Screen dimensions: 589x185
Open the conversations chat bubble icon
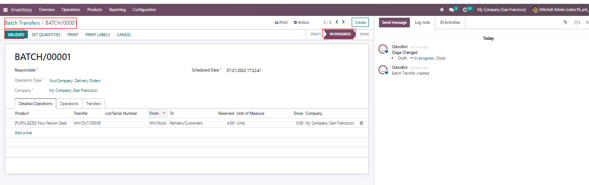click(452, 10)
